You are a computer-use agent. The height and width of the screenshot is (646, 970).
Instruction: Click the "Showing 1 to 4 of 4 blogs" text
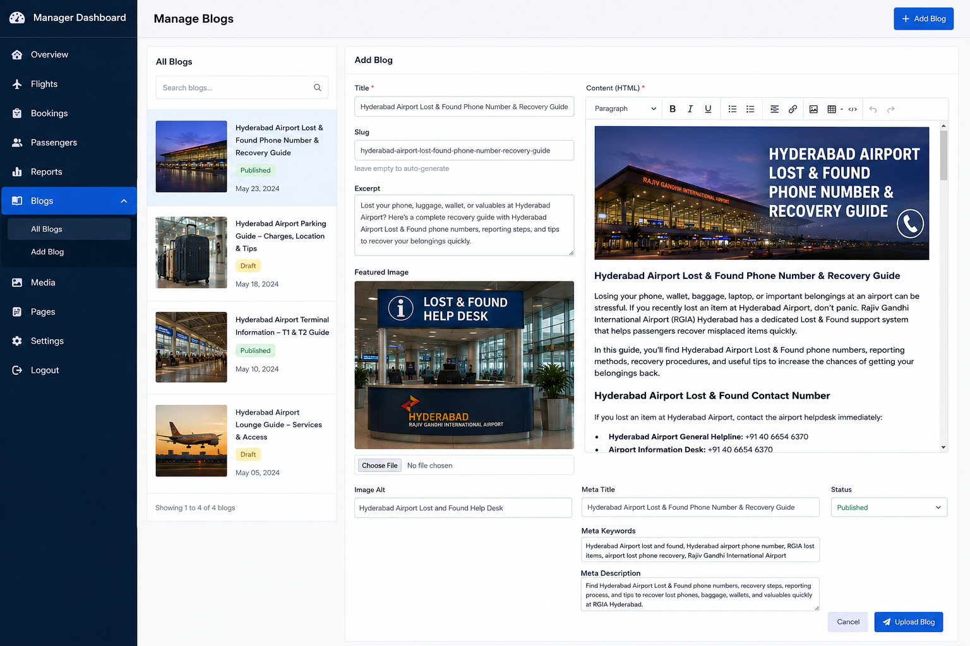point(195,508)
